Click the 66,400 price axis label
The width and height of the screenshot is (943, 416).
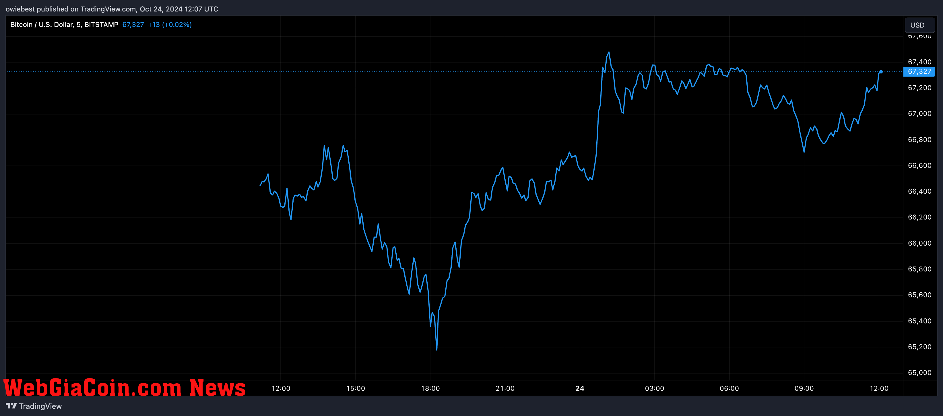point(919,191)
